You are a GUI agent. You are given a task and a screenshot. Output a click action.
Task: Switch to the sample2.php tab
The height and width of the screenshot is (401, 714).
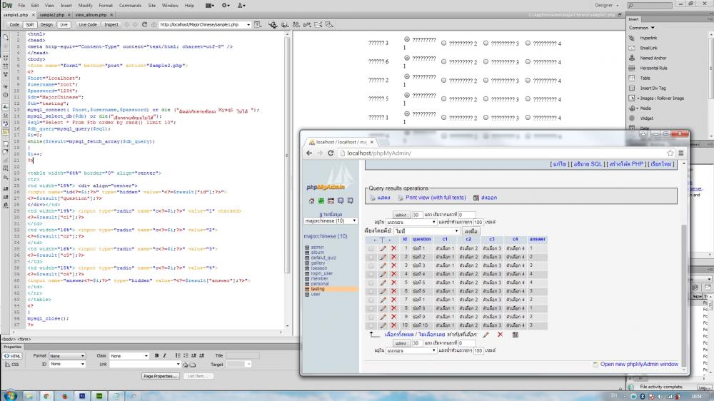pos(52,15)
